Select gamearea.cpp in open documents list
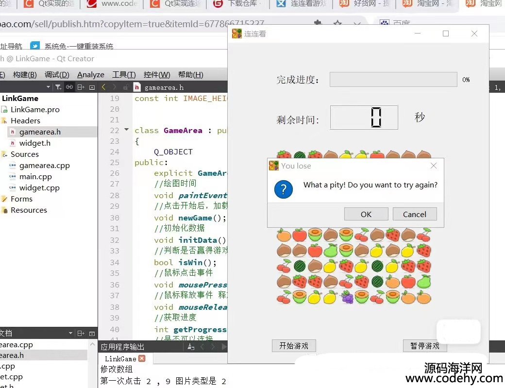The width and height of the screenshot is (505, 388). pyautogui.click(x=16, y=344)
